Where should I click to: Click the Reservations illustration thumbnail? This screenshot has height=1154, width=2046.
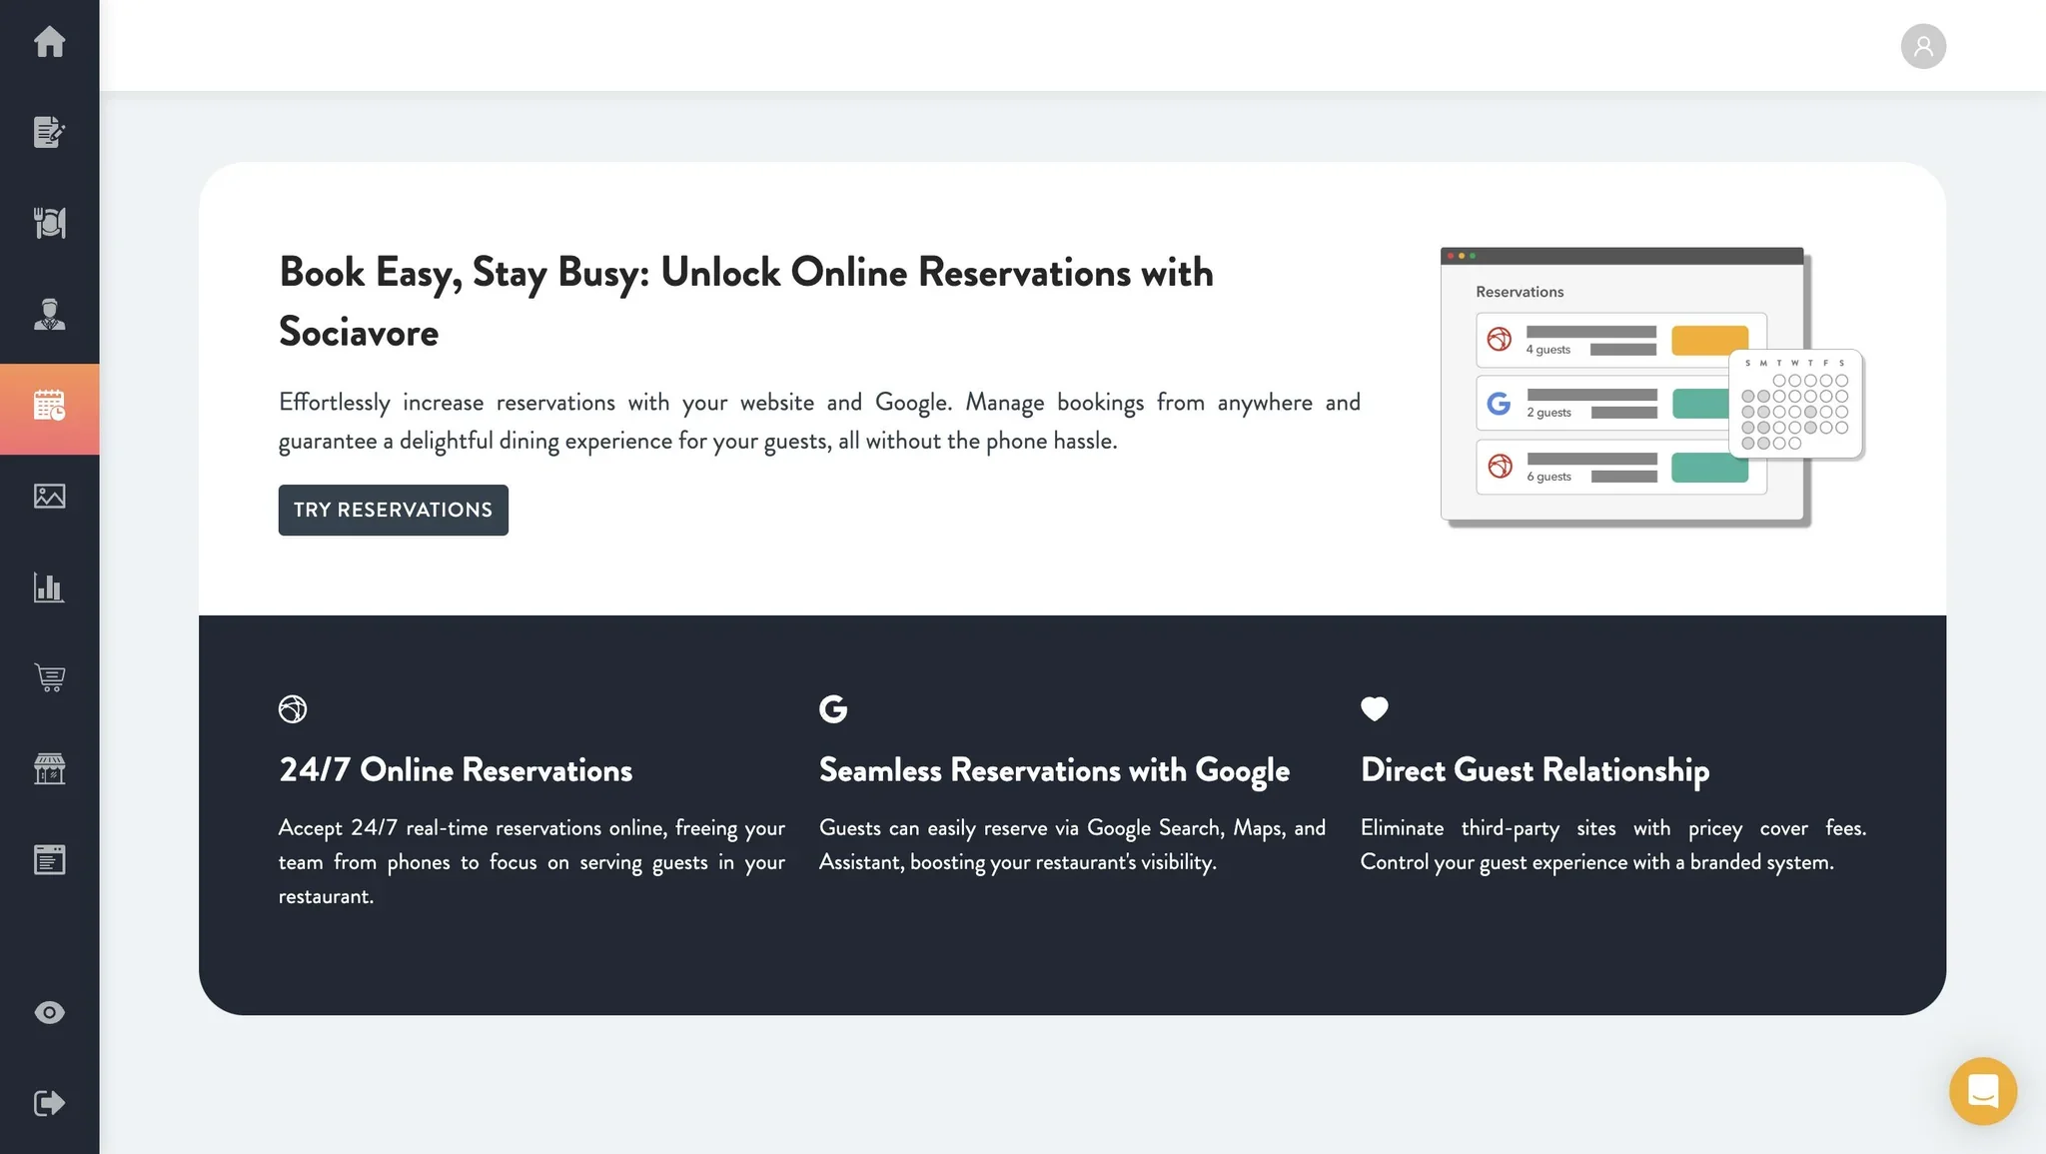[1652, 387]
